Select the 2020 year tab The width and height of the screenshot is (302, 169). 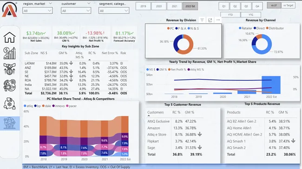click(159, 6)
